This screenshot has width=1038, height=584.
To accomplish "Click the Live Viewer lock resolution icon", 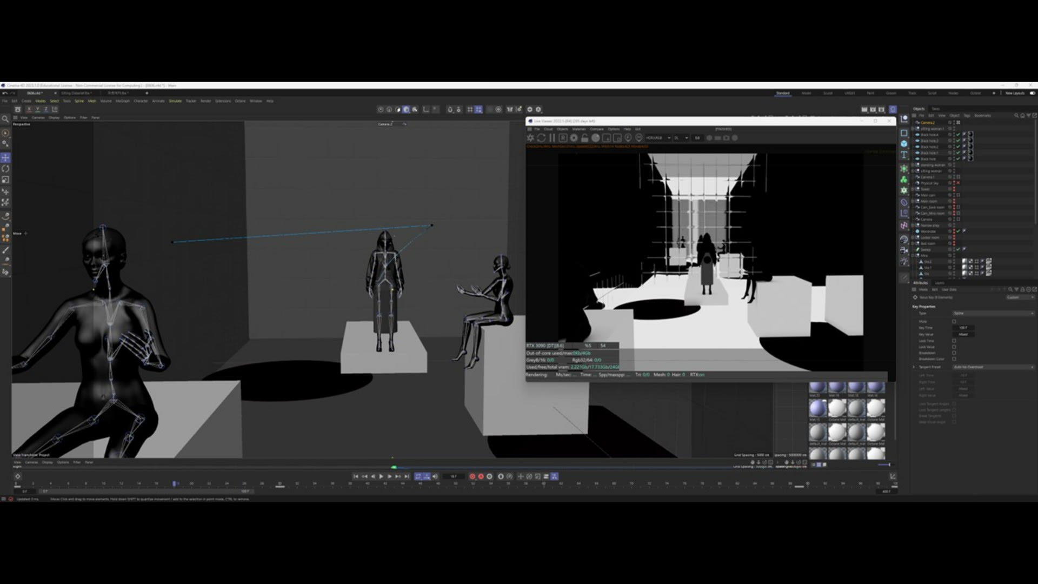I will click(x=584, y=138).
